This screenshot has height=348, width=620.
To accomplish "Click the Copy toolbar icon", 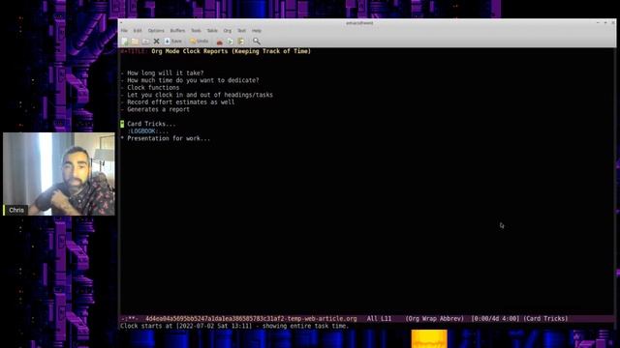I will click(x=231, y=42).
